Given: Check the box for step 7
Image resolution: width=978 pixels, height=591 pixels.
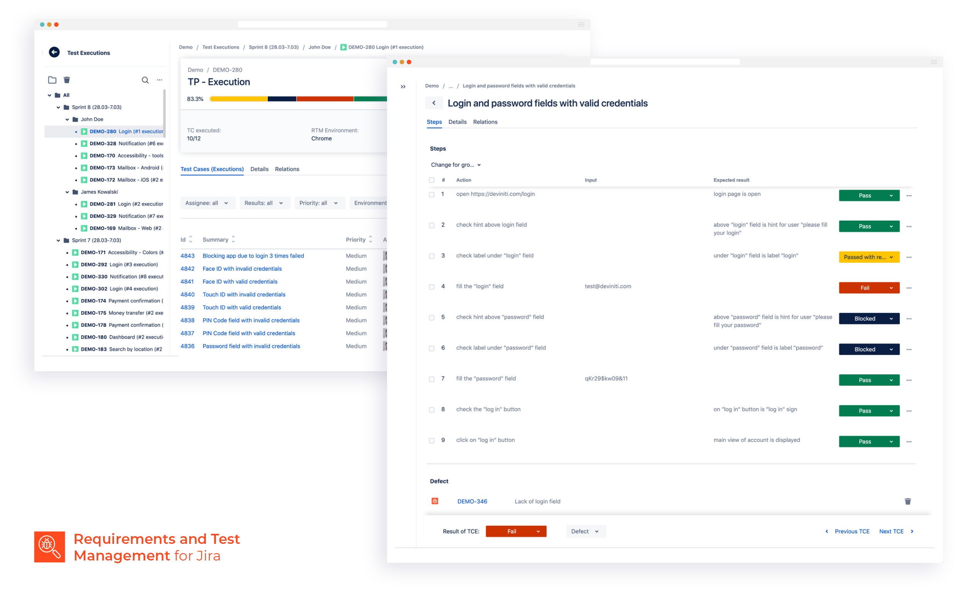Looking at the screenshot, I should point(432,380).
